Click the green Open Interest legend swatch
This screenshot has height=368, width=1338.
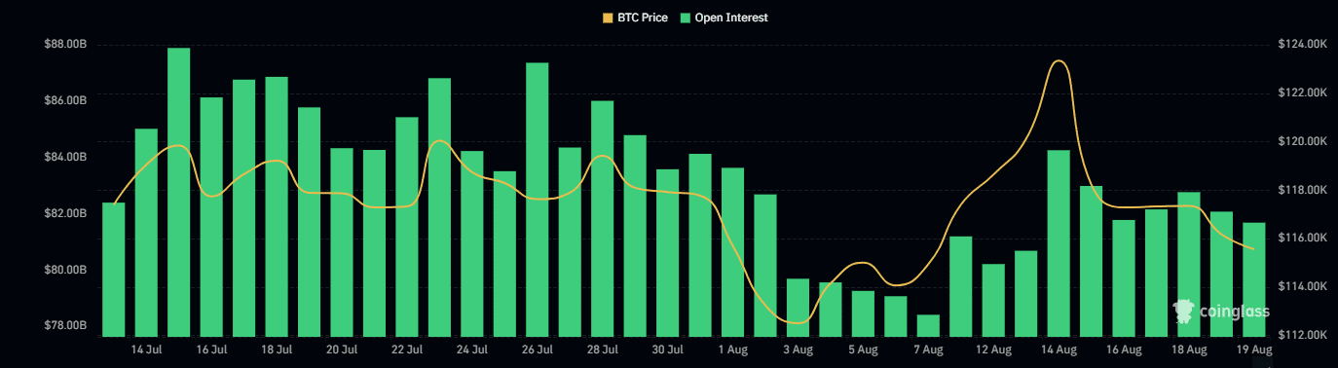[x=685, y=18]
